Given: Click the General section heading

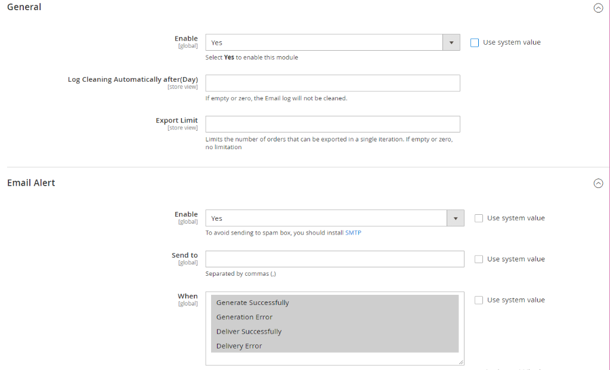Looking at the screenshot, I should point(24,7).
